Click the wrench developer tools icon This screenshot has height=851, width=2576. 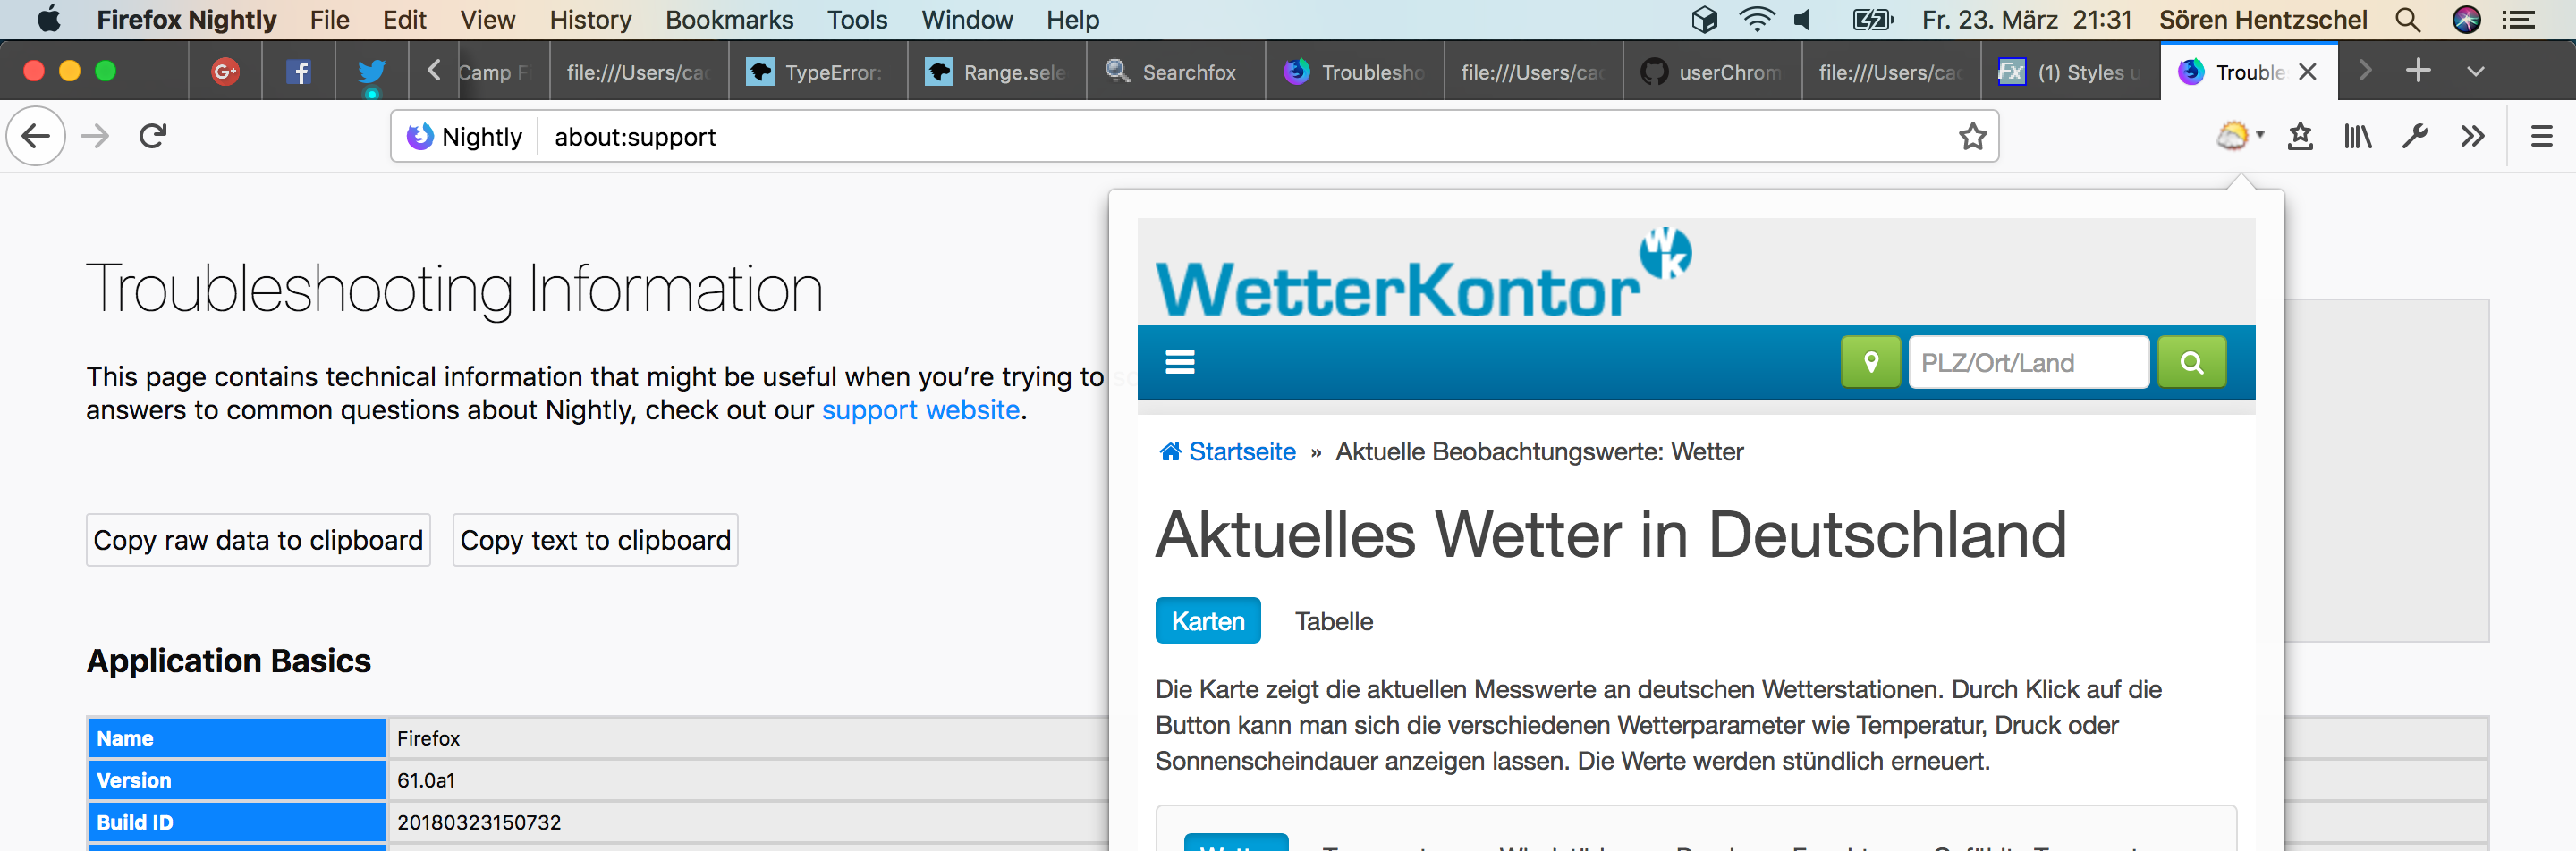click(2414, 136)
